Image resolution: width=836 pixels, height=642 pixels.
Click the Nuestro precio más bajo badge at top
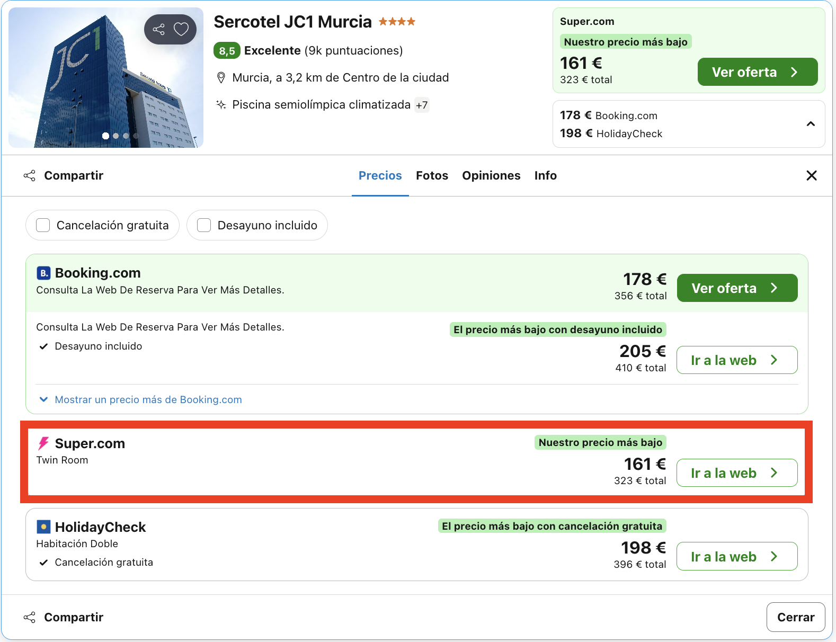[x=626, y=42]
